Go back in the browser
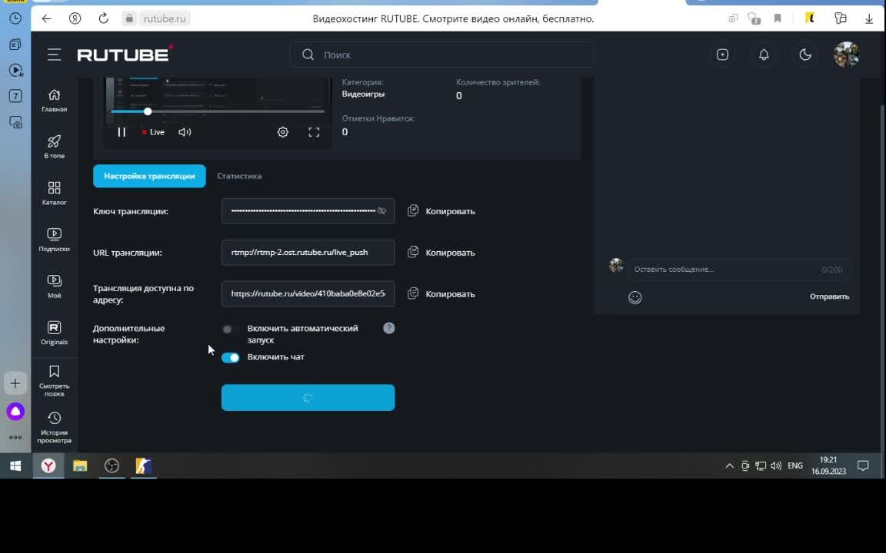This screenshot has height=553, width=886. click(46, 18)
